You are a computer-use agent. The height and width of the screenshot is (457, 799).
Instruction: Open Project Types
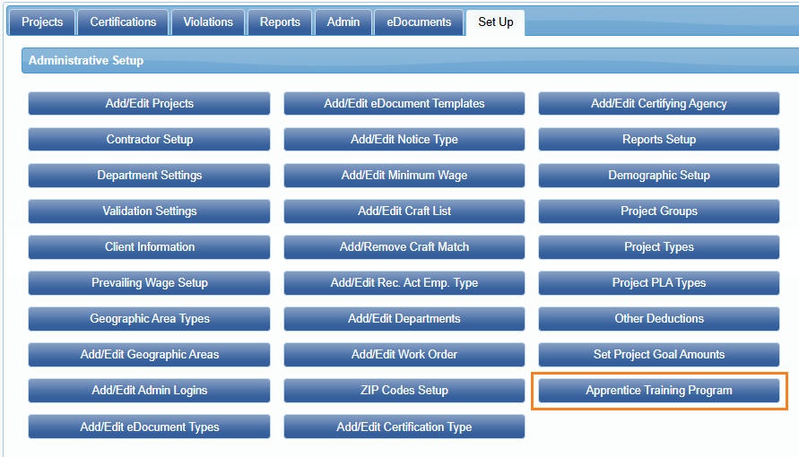[x=659, y=246]
